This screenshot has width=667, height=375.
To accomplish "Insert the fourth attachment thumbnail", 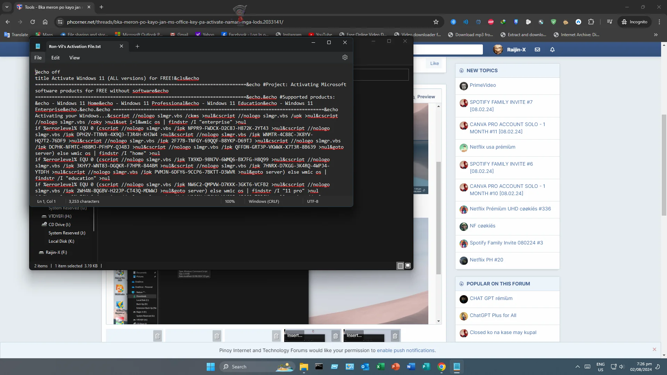I will 295,335.
